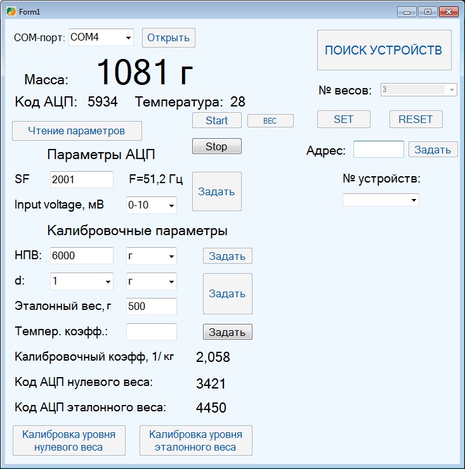The height and width of the screenshot is (469, 465).
Task: Click the Start button
Action: click(x=217, y=120)
